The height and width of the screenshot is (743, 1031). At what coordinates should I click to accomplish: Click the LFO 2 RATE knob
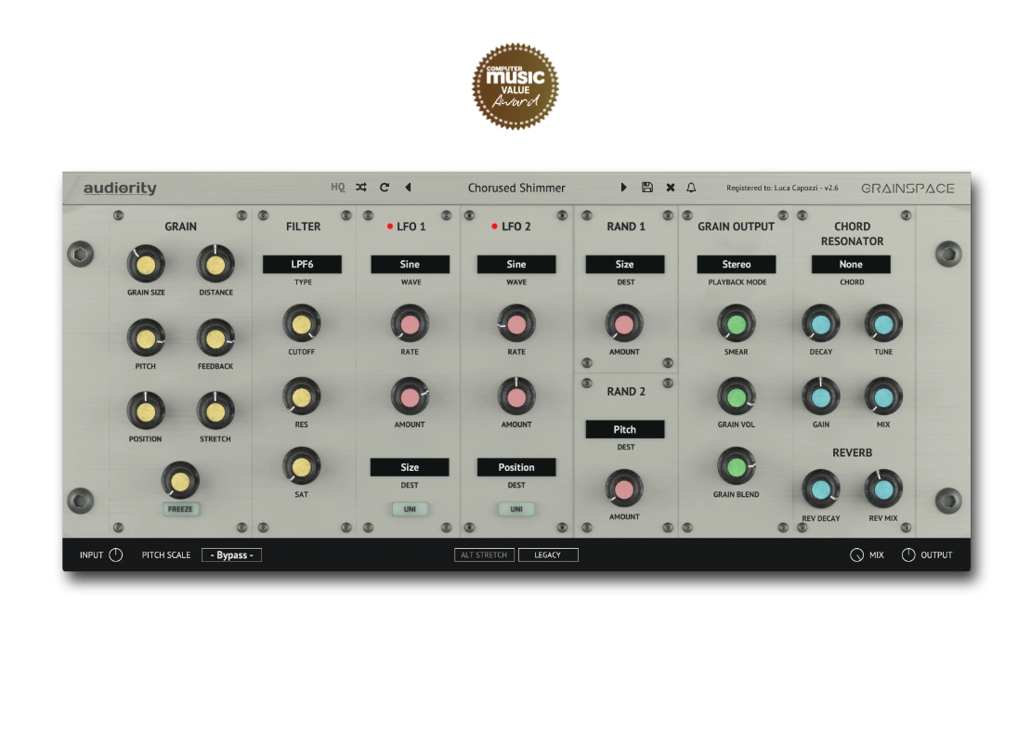coord(516,324)
